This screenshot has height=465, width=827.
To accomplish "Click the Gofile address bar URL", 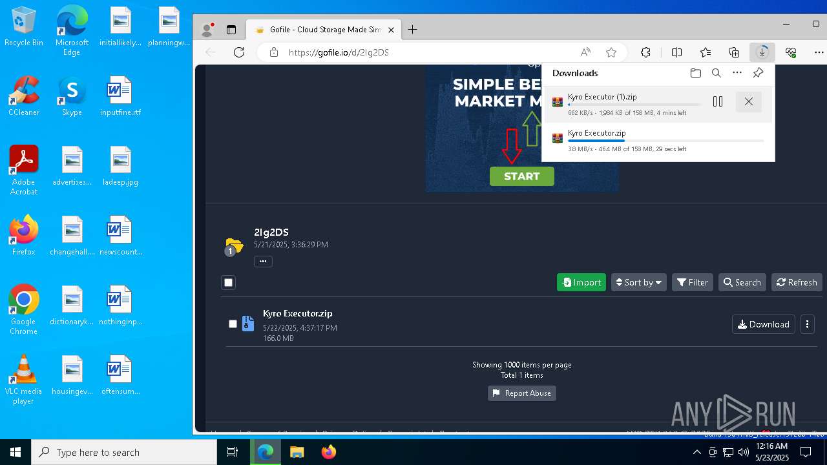I will click(339, 52).
